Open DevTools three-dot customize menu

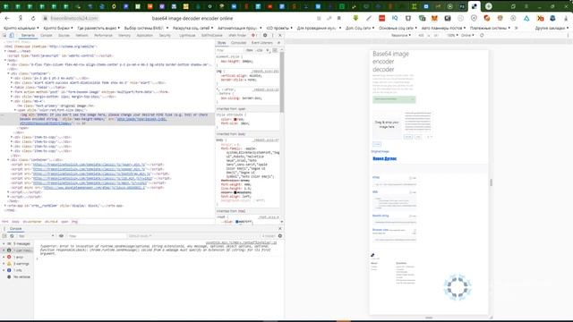(272, 36)
